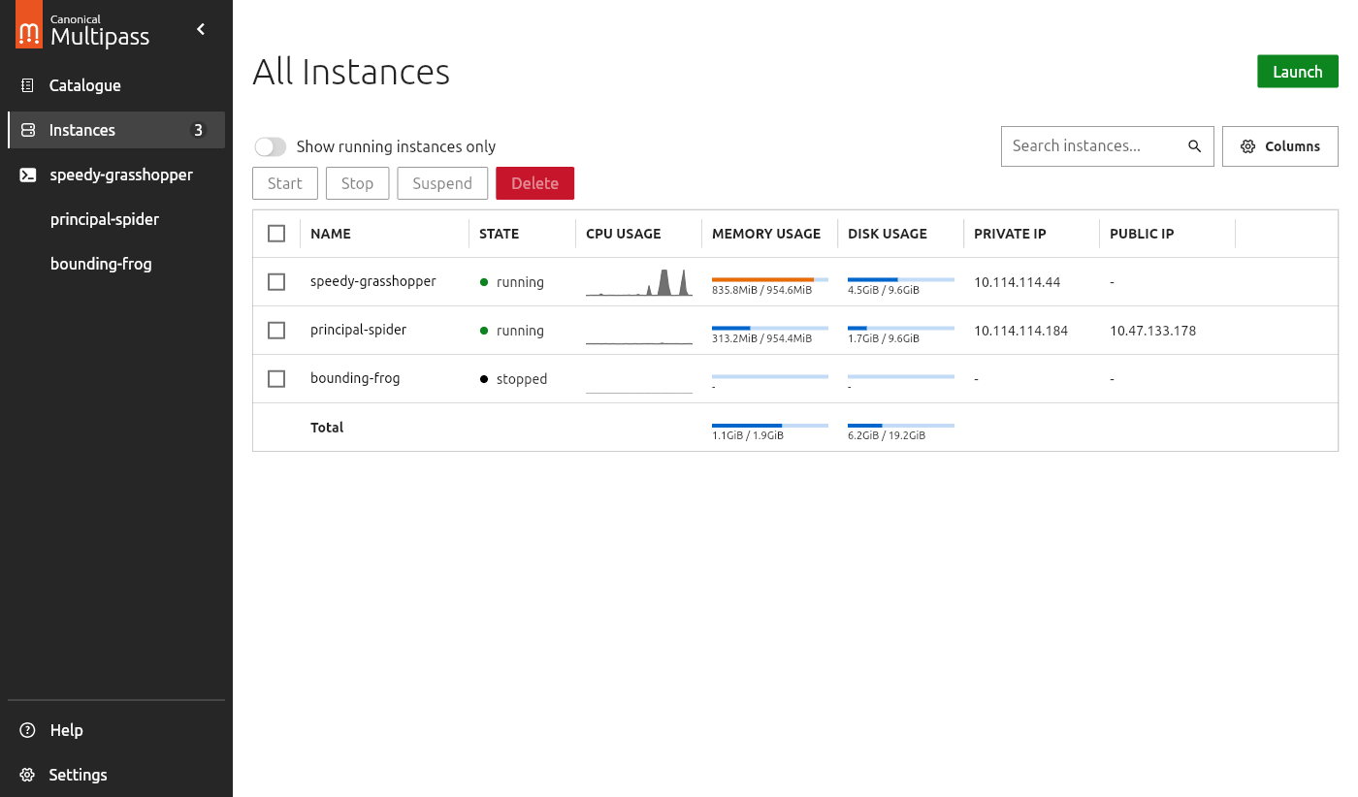Open bounding-frog from the sidebar
Screen dimensions: 1358x797
101,264
